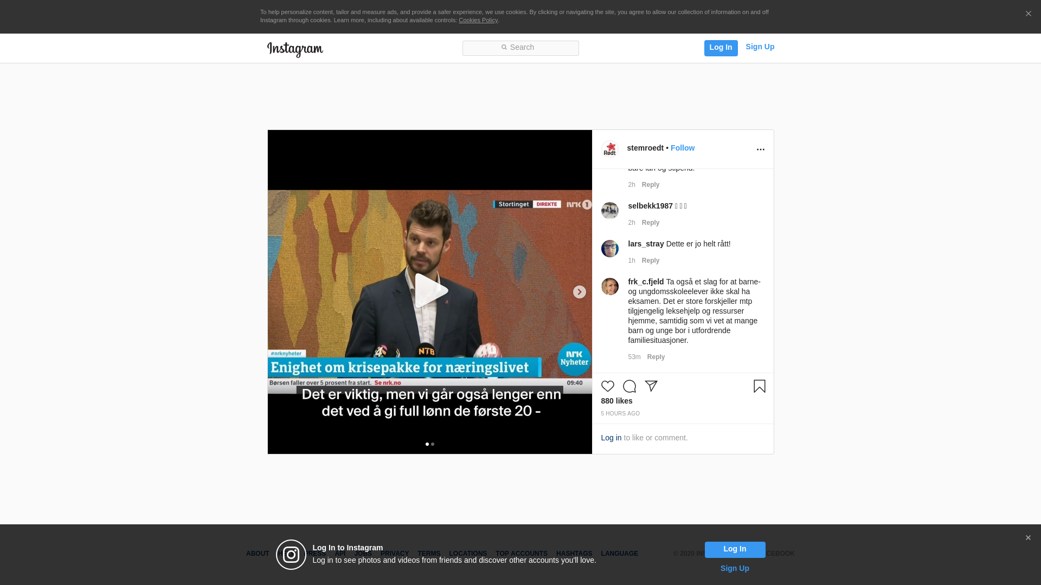Screen dimensions: 1041x585
Task: Open HASHTAGS footer link
Action: click(574, 554)
